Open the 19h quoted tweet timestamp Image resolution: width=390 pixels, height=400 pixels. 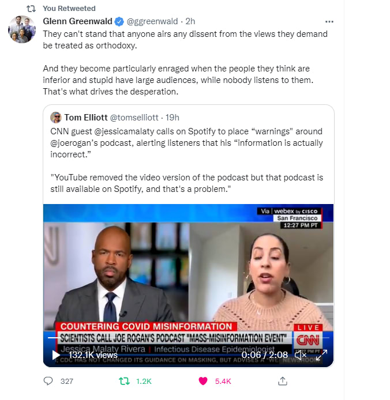(x=172, y=118)
